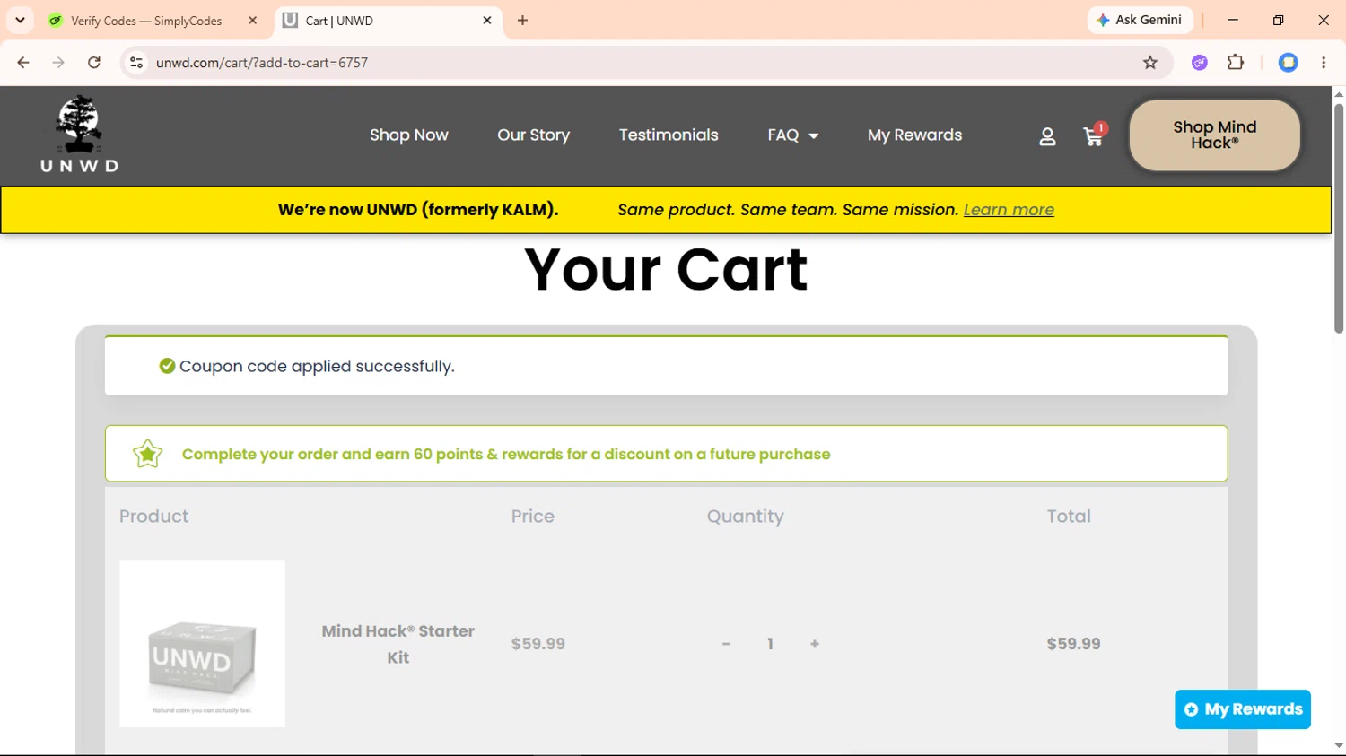Click the We're now UNWD (formerly KALM) text
The height and width of the screenshot is (756, 1346).
click(x=418, y=210)
